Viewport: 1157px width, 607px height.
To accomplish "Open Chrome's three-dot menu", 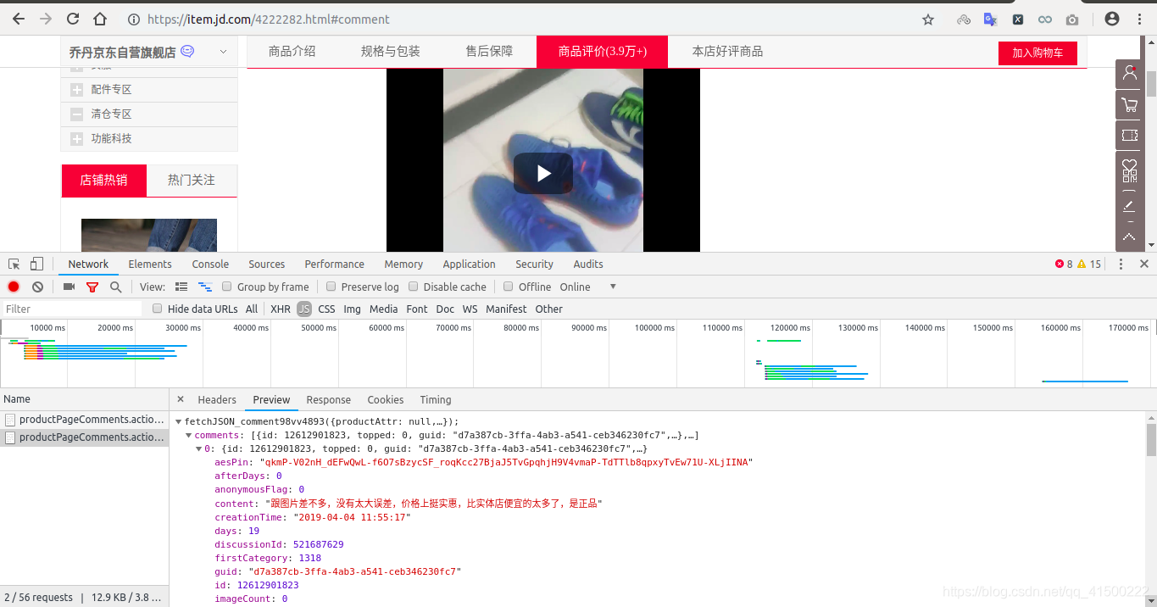I will point(1138,19).
